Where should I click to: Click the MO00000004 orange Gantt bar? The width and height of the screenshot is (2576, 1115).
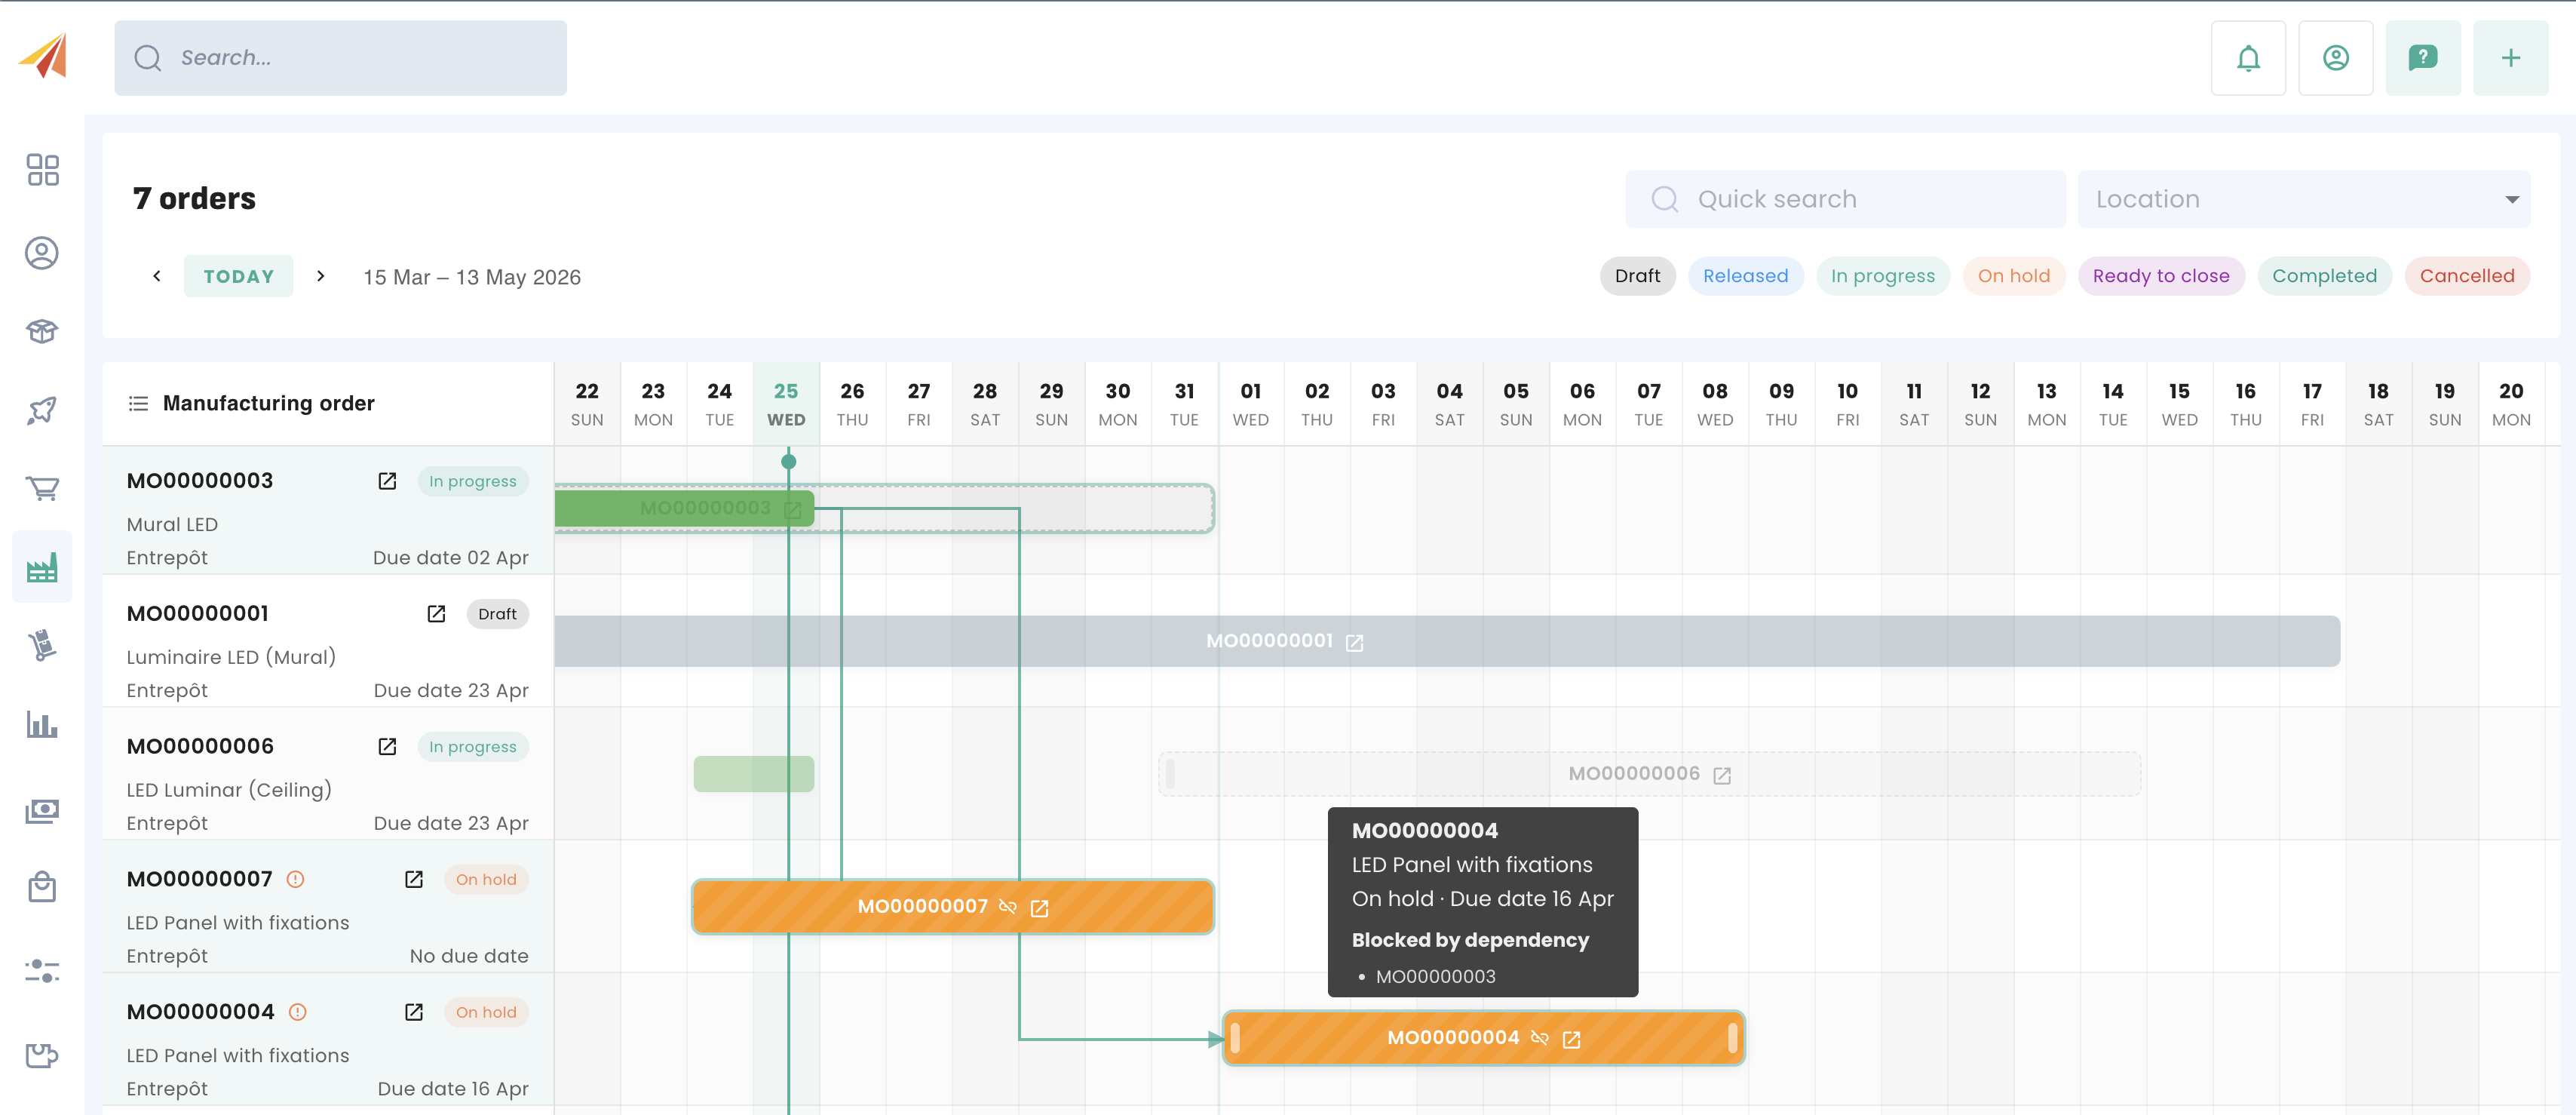pyautogui.click(x=1320, y=1038)
